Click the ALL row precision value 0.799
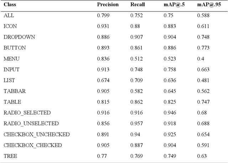This screenshot has height=163, width=228. coord(103,16)
